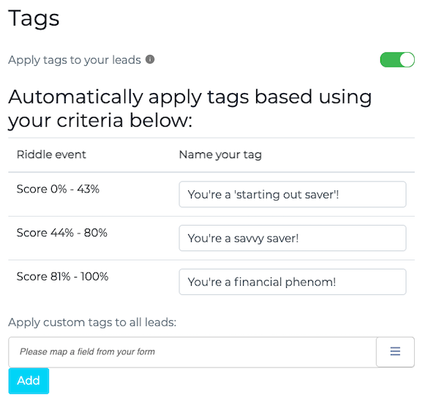Focus the 'starting out saver' tag field

292,195
